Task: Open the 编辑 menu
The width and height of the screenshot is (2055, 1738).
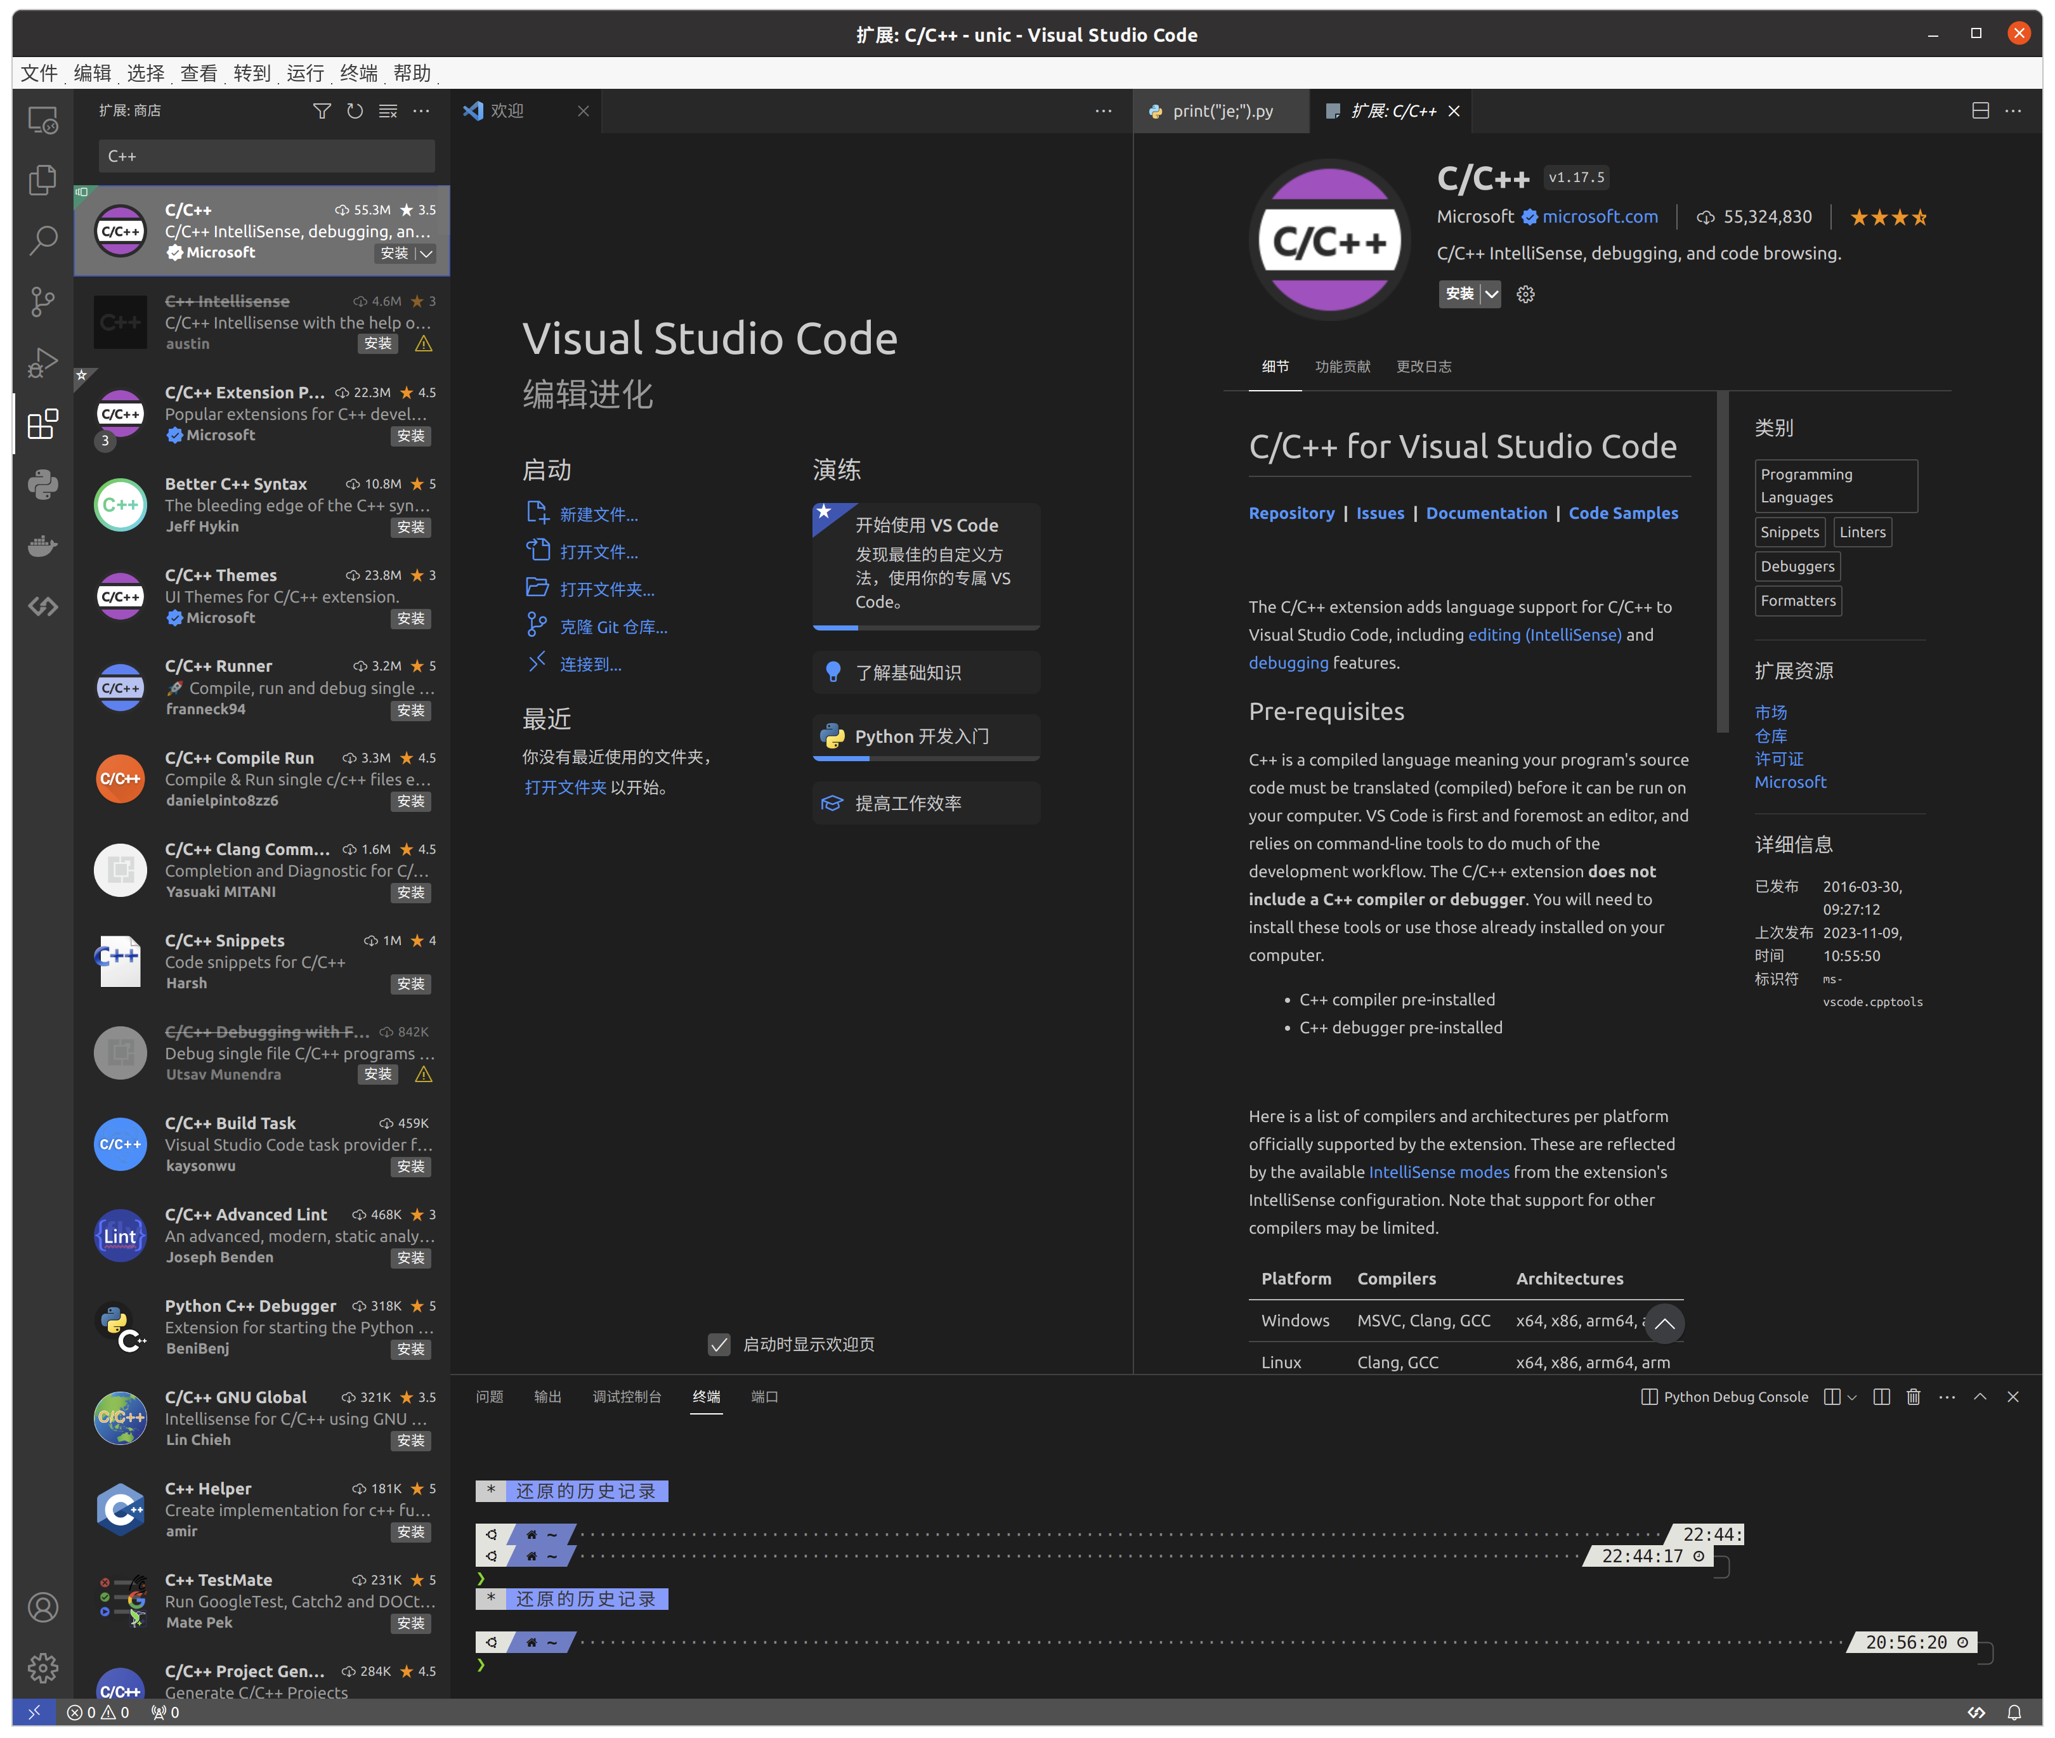Action: point(93,73)
